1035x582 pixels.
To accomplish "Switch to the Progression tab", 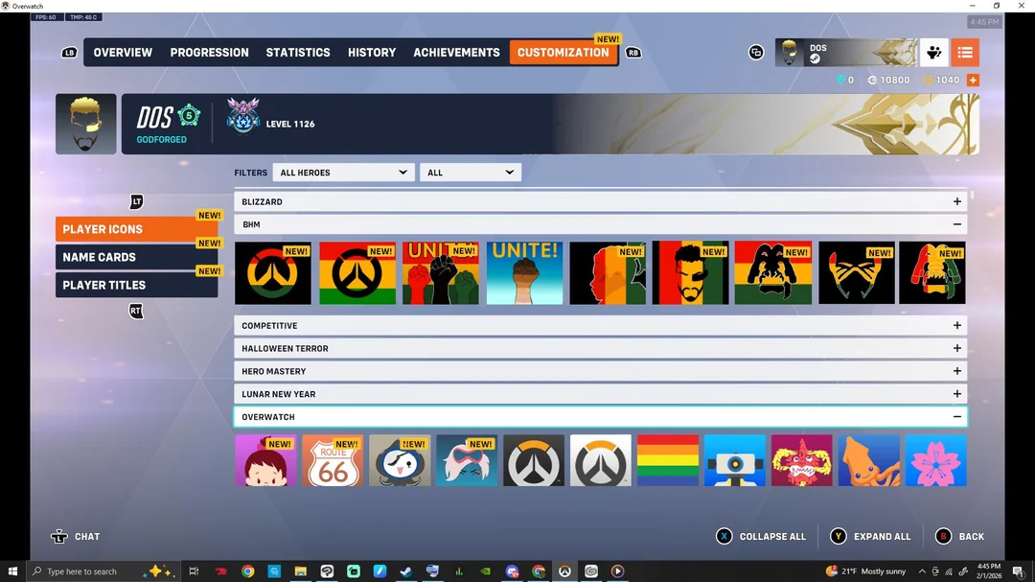I will click(209, 52).
